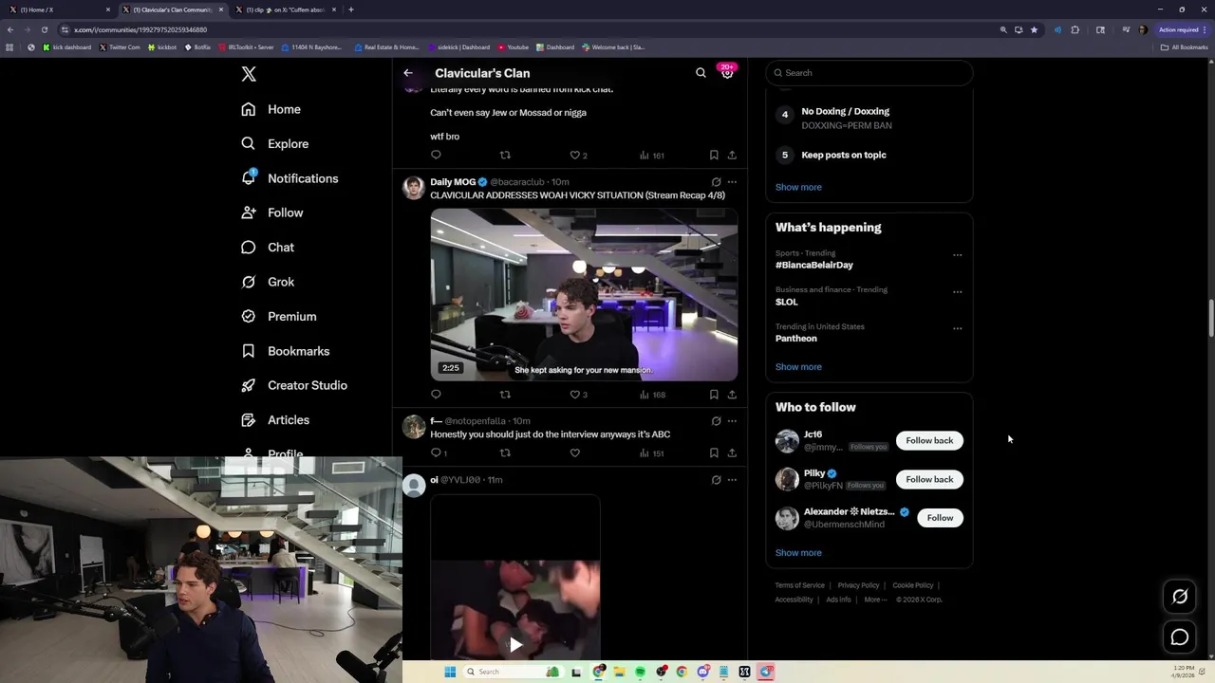Bookmark this page with star icon
Screen dimensions: 1215x683
[x=1034, y=29]
